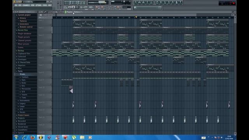Open the Vocals folder
The height and width of the screenshot is (140, 249).
[x=23, y=112]
